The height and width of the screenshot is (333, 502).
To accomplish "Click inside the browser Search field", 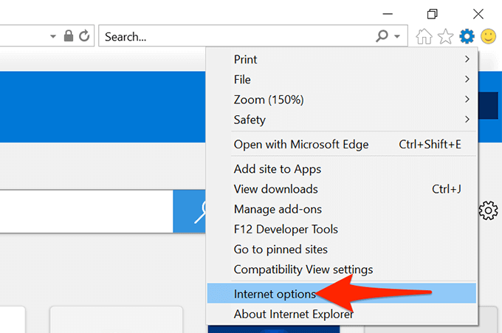I will [236, 35].
